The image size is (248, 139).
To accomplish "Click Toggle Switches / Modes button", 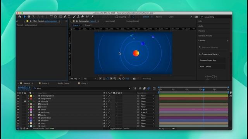I will click(x=120, y=129).
